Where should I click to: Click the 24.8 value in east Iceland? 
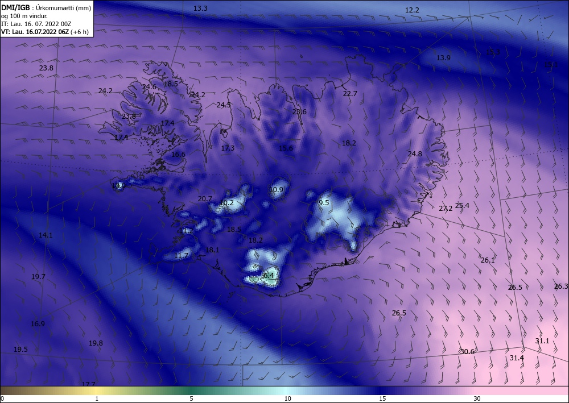click(x=415, y=153)
